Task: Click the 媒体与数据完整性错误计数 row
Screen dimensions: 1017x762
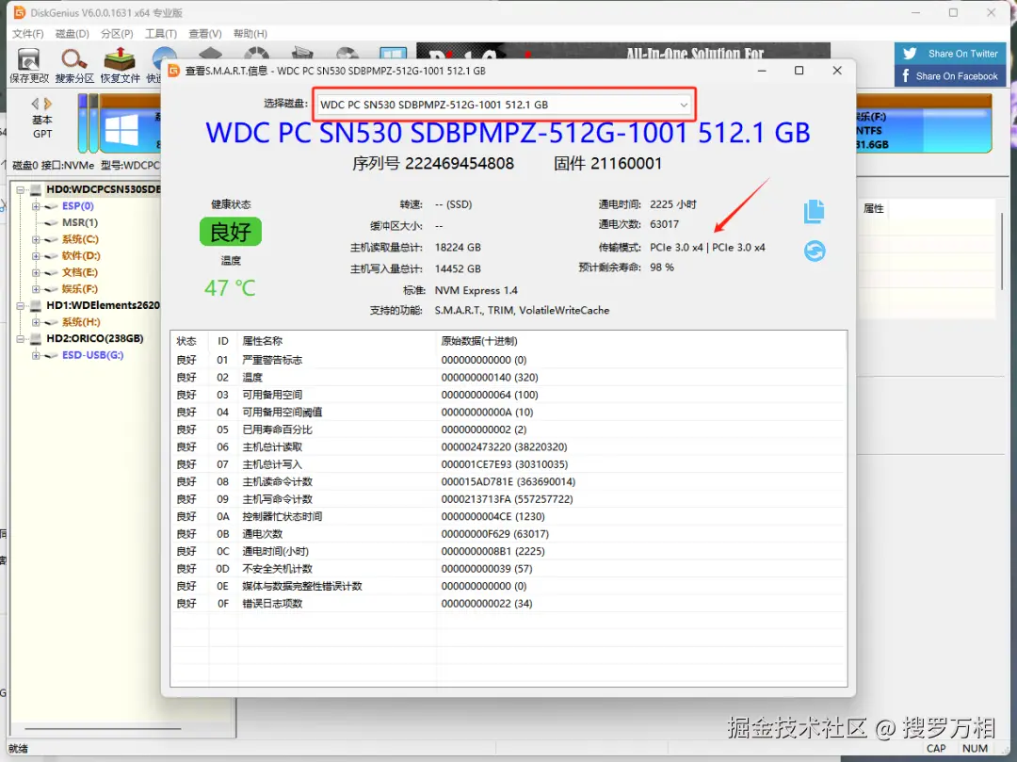Action: coord(508,586)
